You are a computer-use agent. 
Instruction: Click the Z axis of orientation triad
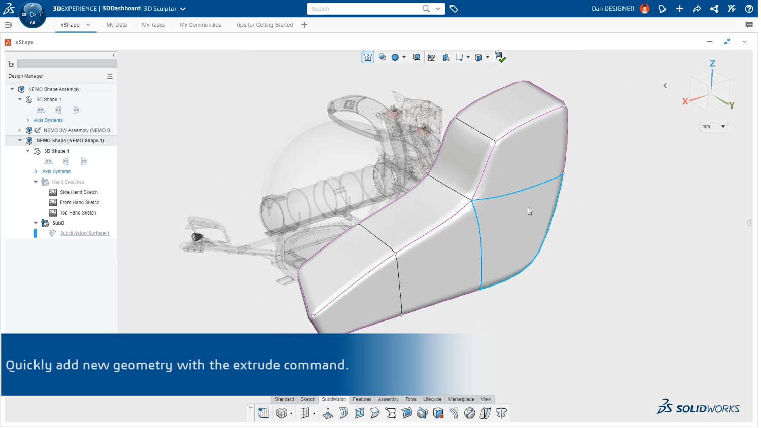click(712, 64)
